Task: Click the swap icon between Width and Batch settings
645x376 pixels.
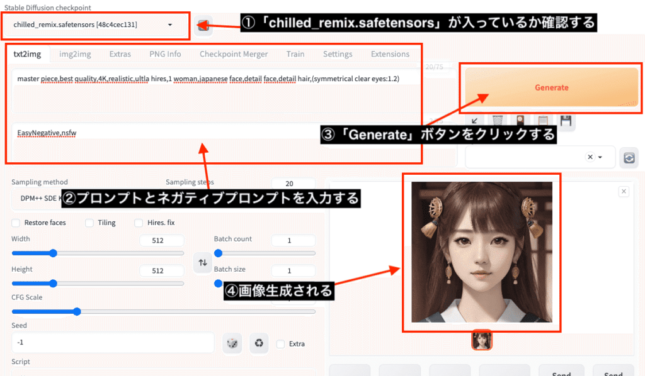Action: [202, 263]
